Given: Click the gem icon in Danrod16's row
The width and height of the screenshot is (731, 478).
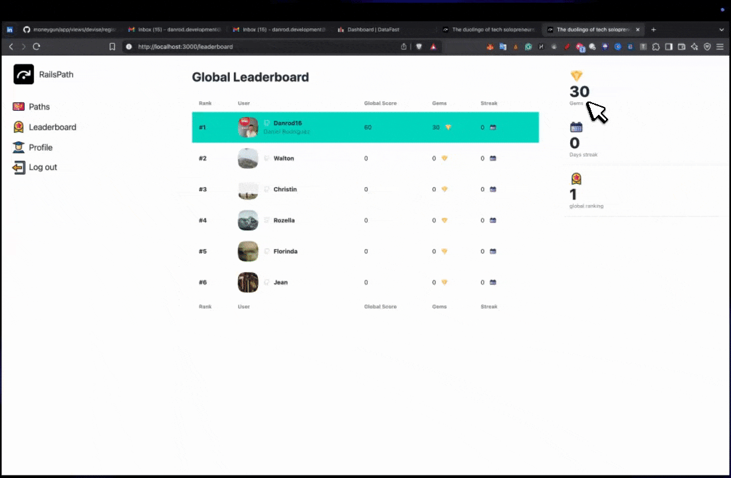Looking at the screenshot, I should point(448,127).
